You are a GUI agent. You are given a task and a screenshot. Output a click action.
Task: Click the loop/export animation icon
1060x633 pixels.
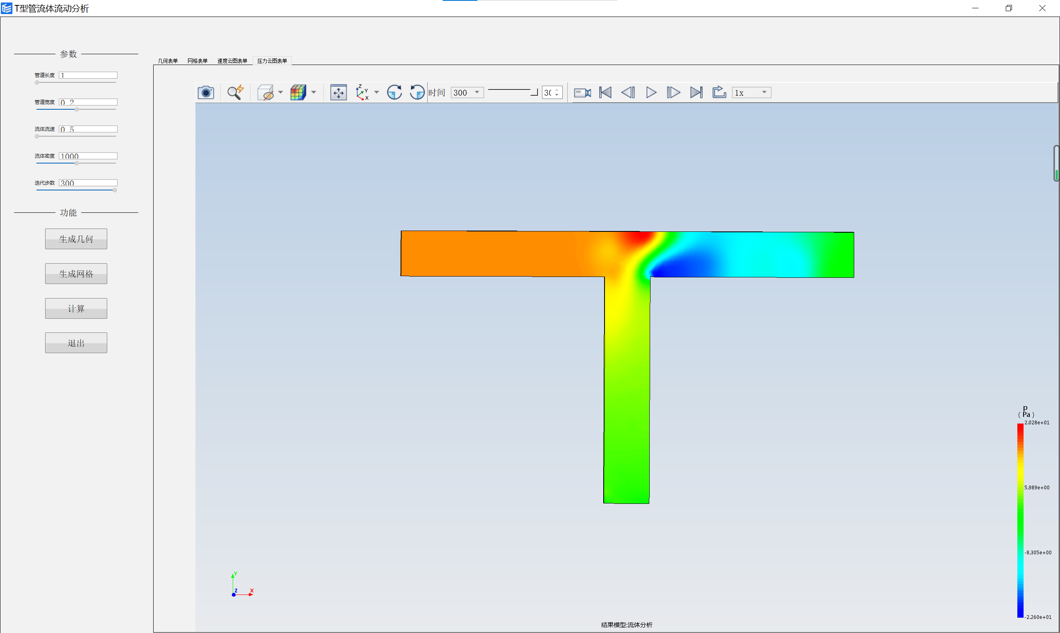[719, 93]
